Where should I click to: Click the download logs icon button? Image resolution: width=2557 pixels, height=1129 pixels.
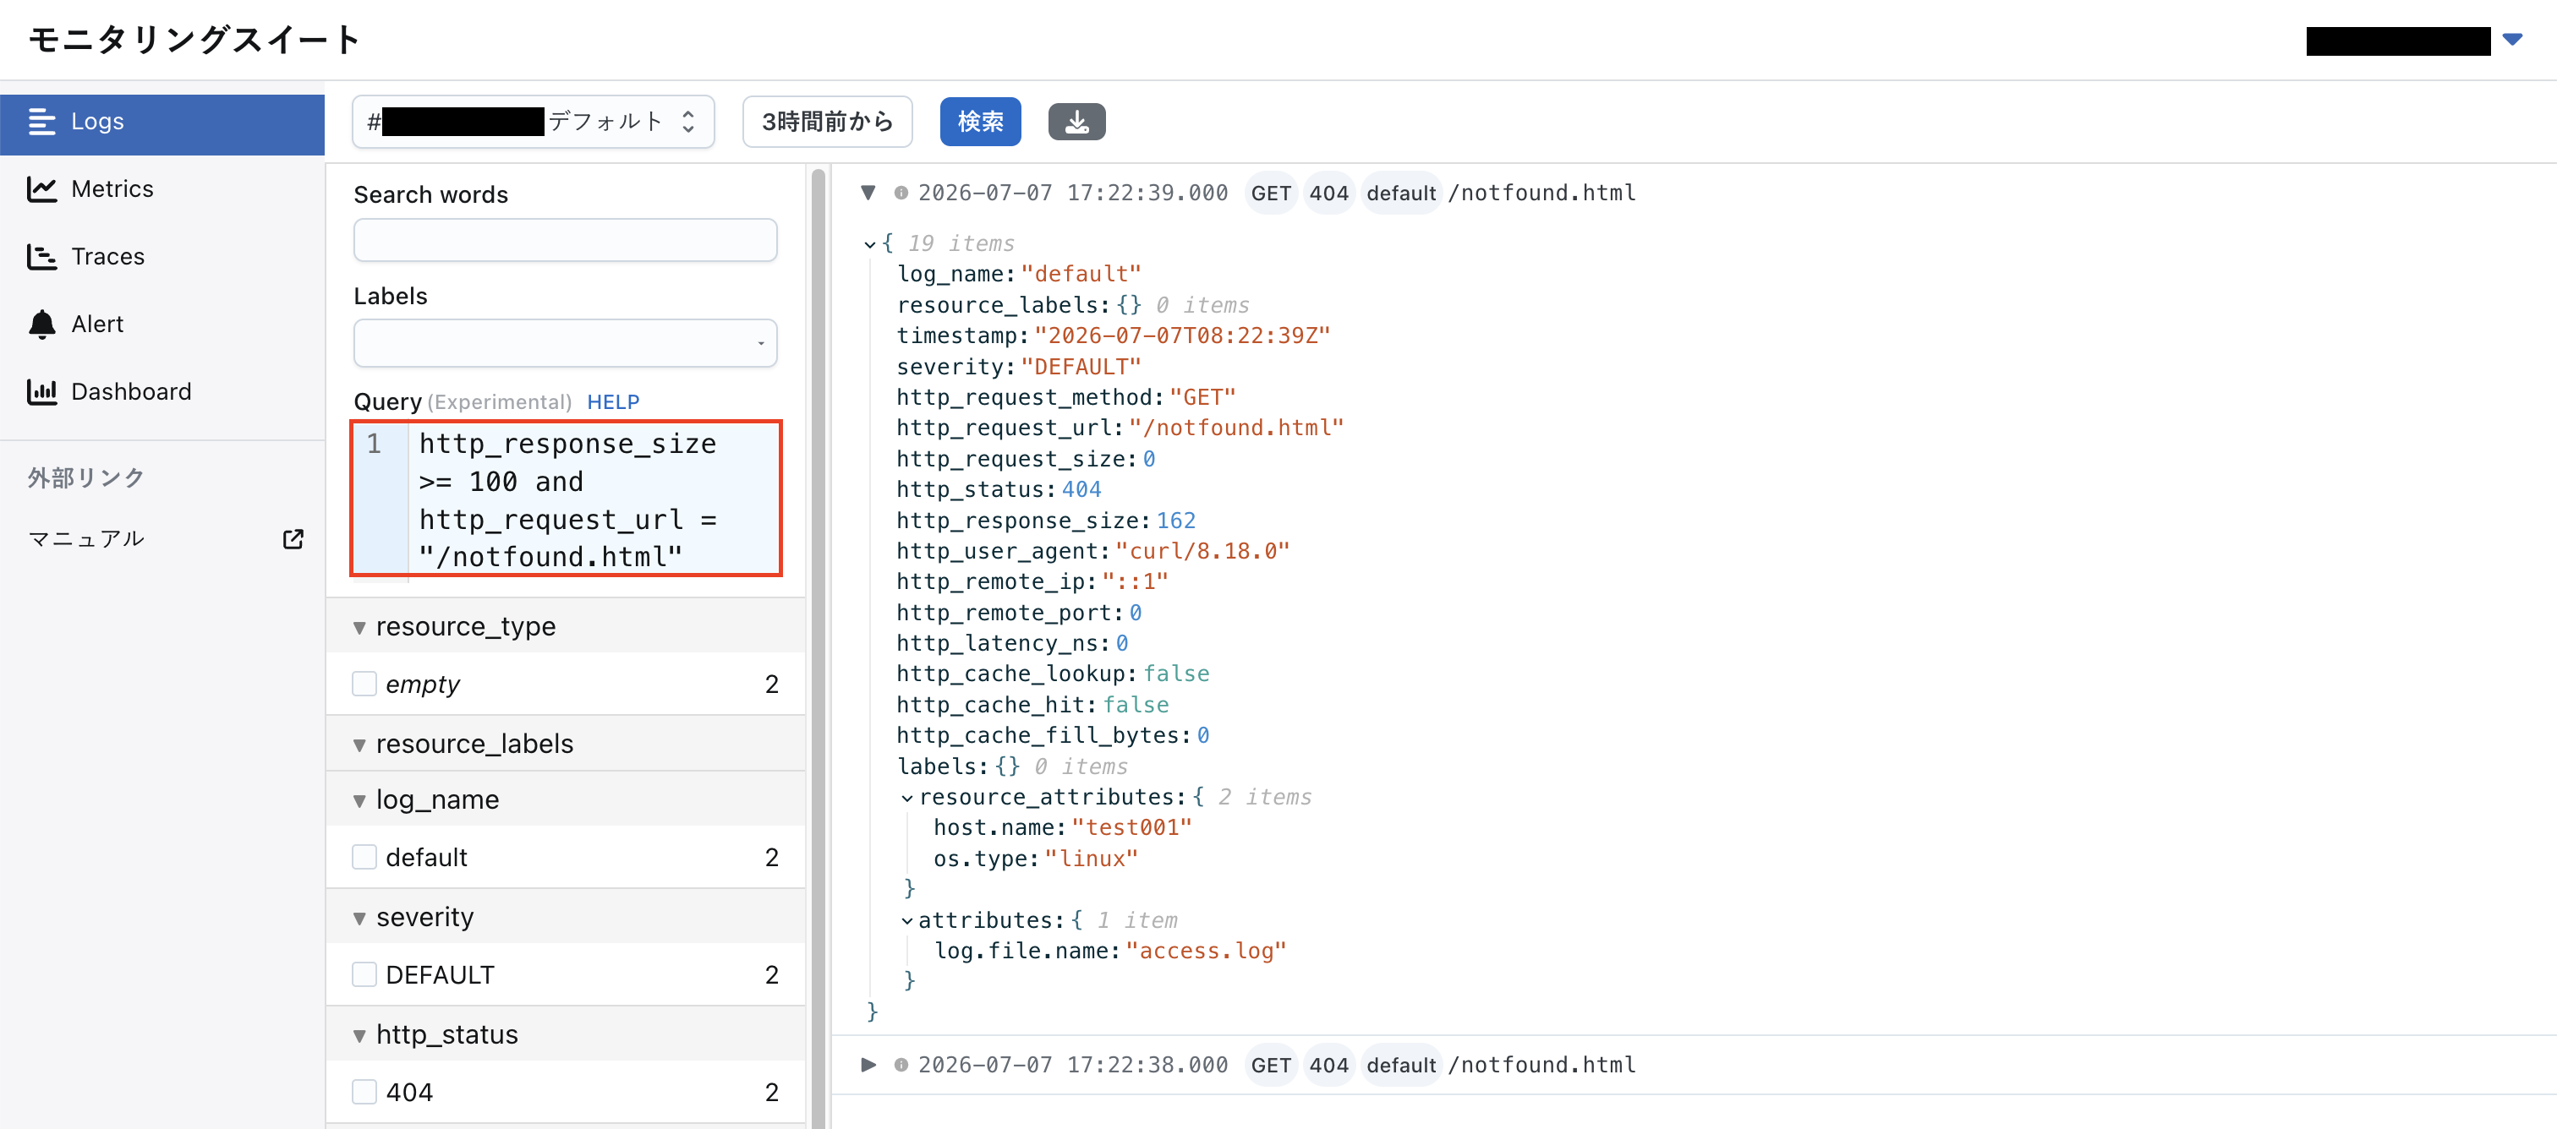1076,122
